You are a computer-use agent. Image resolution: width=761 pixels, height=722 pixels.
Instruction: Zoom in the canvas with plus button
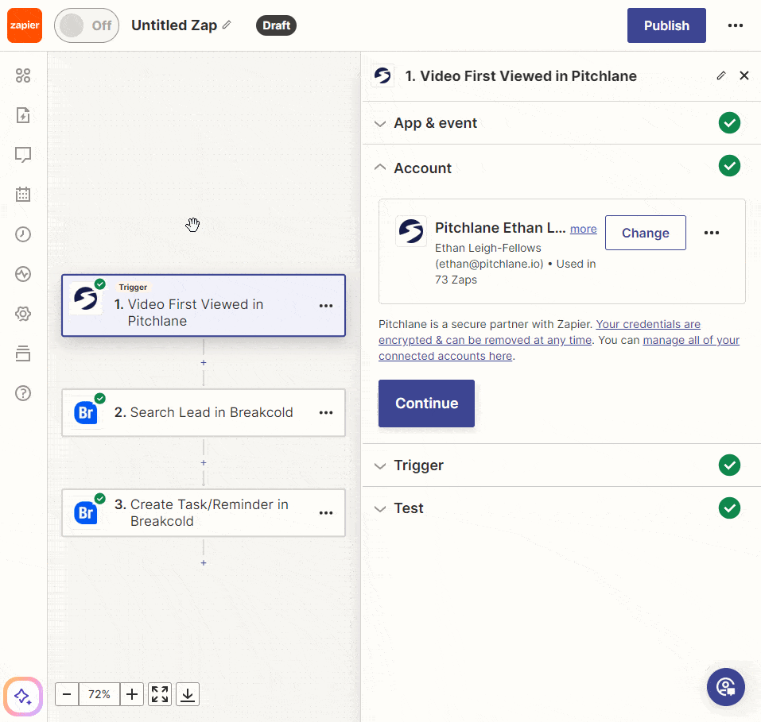coord(131,694)
